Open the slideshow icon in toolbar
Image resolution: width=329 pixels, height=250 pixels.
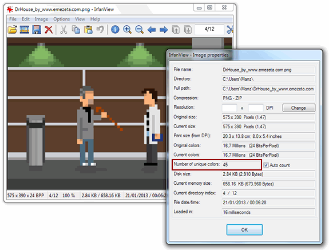(x=25, y=30)
